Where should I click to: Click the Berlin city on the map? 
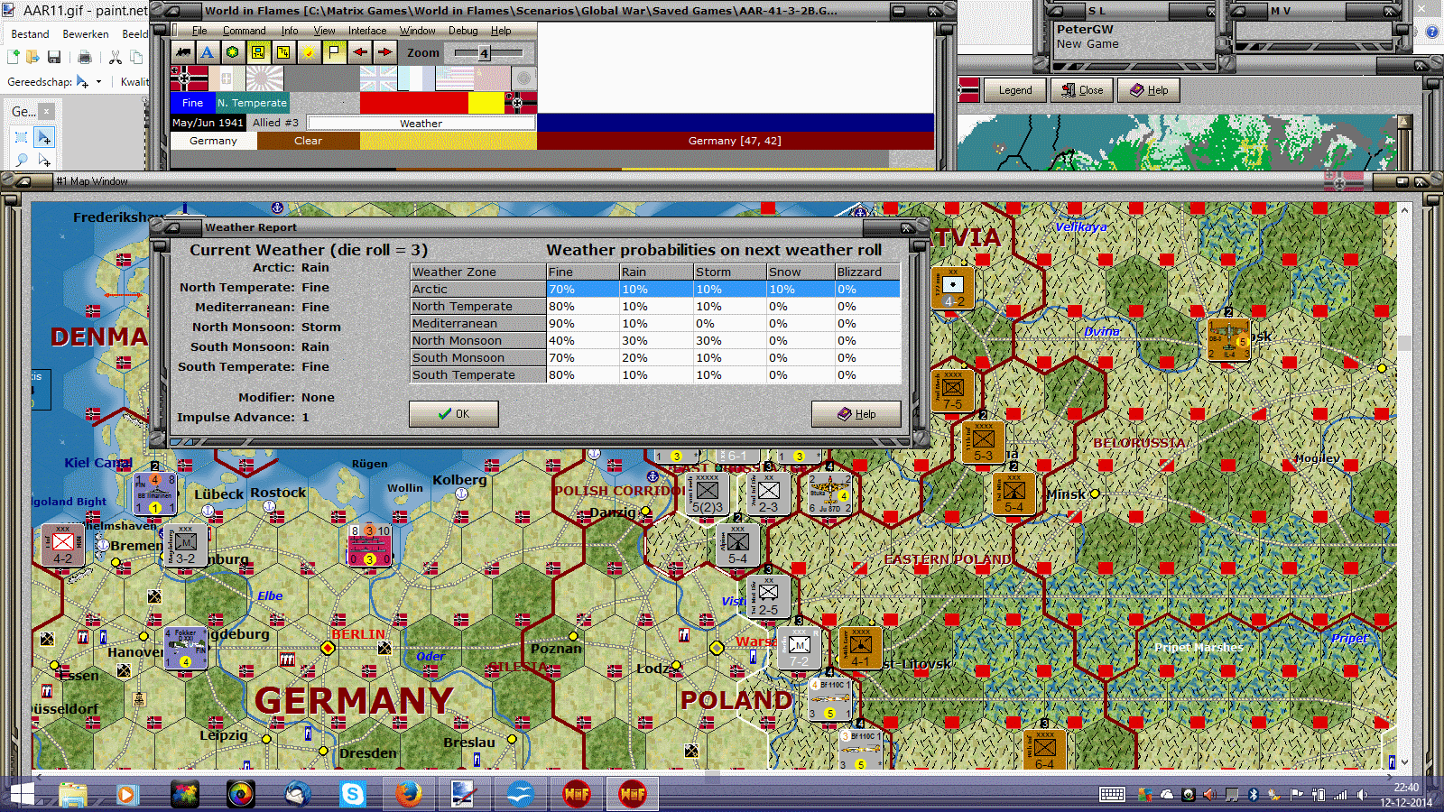[x=328, y=648]
